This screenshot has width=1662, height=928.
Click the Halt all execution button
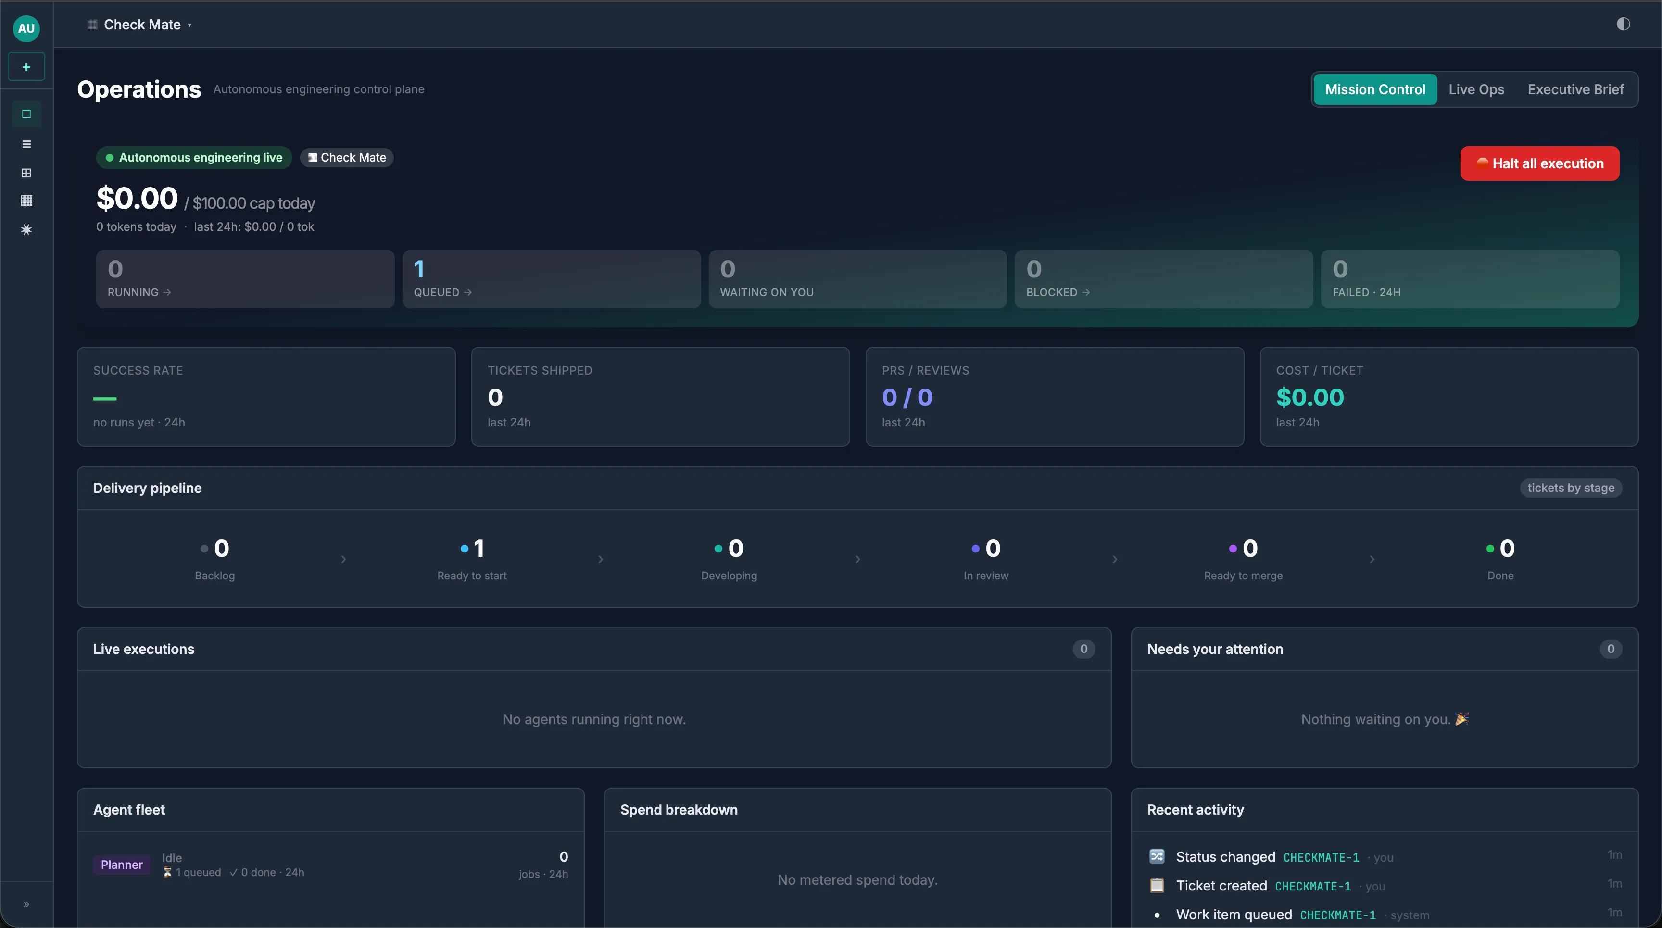1539,164
